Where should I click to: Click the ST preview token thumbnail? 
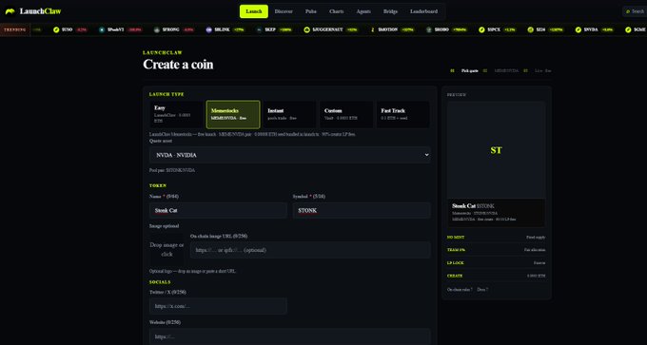[x=496, y=150]
